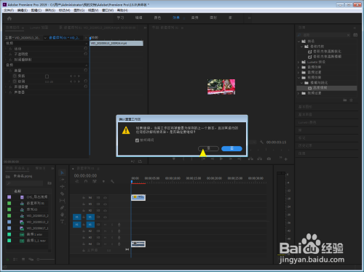Toggle the V1 source patch button

pos(76,217)
